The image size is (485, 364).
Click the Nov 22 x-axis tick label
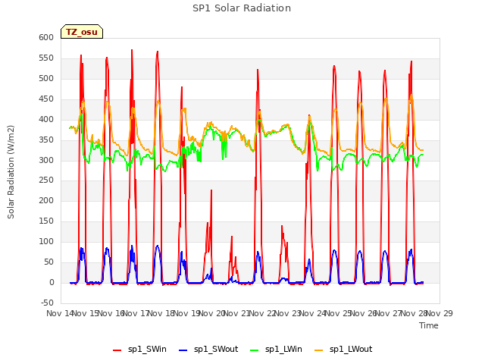pyautogui.click(x=262, y=313)
